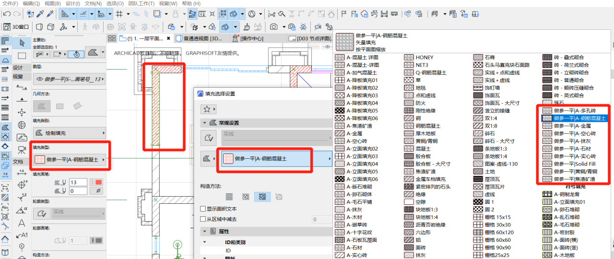The height and width of the screenshot is (259, 614).
Task: Click the favorites star icon in fill settings
Action: [207, 109]
